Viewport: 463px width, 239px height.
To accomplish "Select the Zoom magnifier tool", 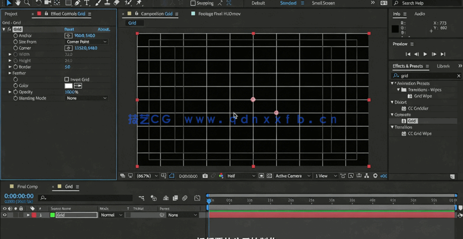I will pyautogui.click(x=28, y=3).
